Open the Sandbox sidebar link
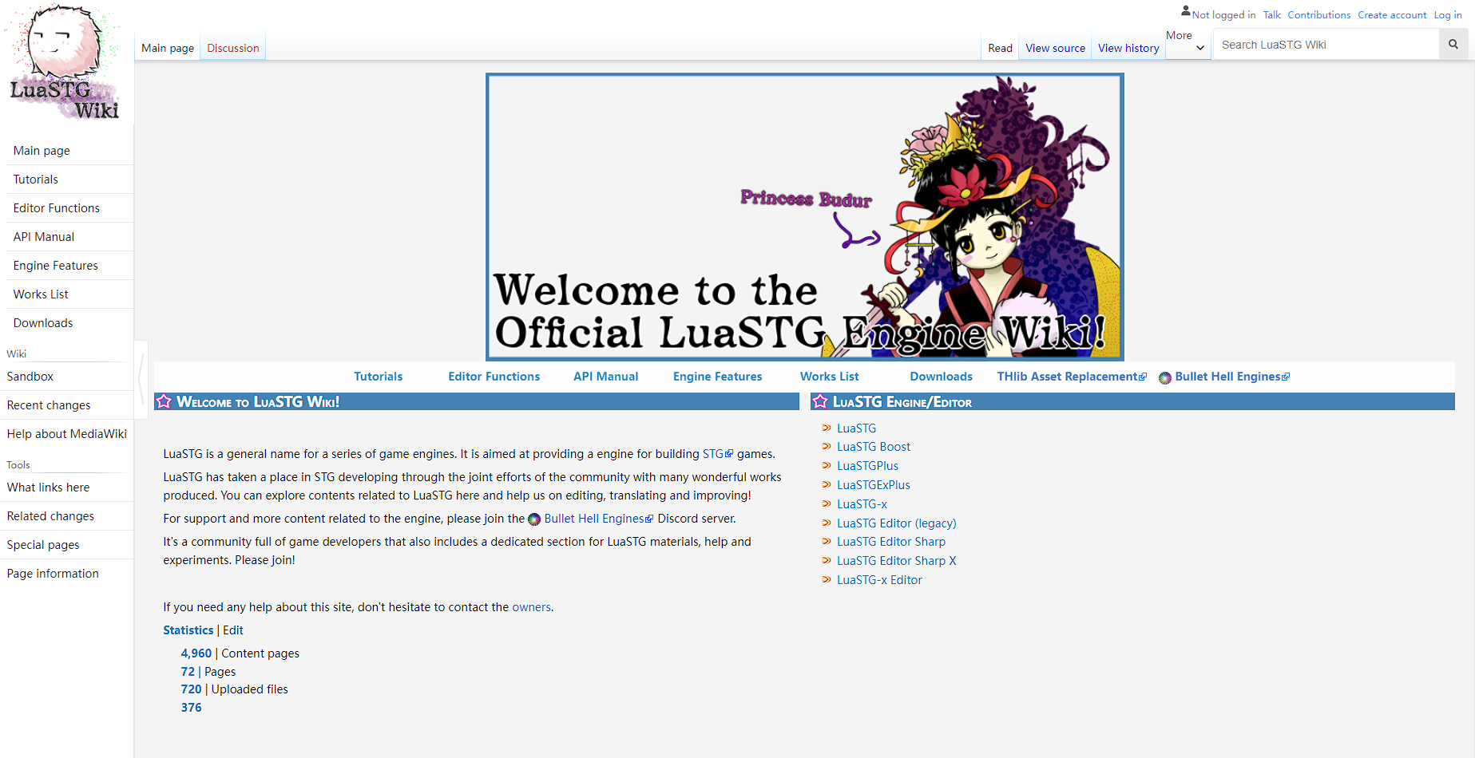Viewport: 1475px width, 758px height. 30,377
